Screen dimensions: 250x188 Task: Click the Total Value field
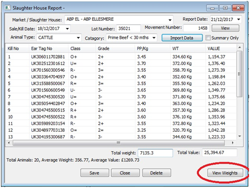(220, 153)
